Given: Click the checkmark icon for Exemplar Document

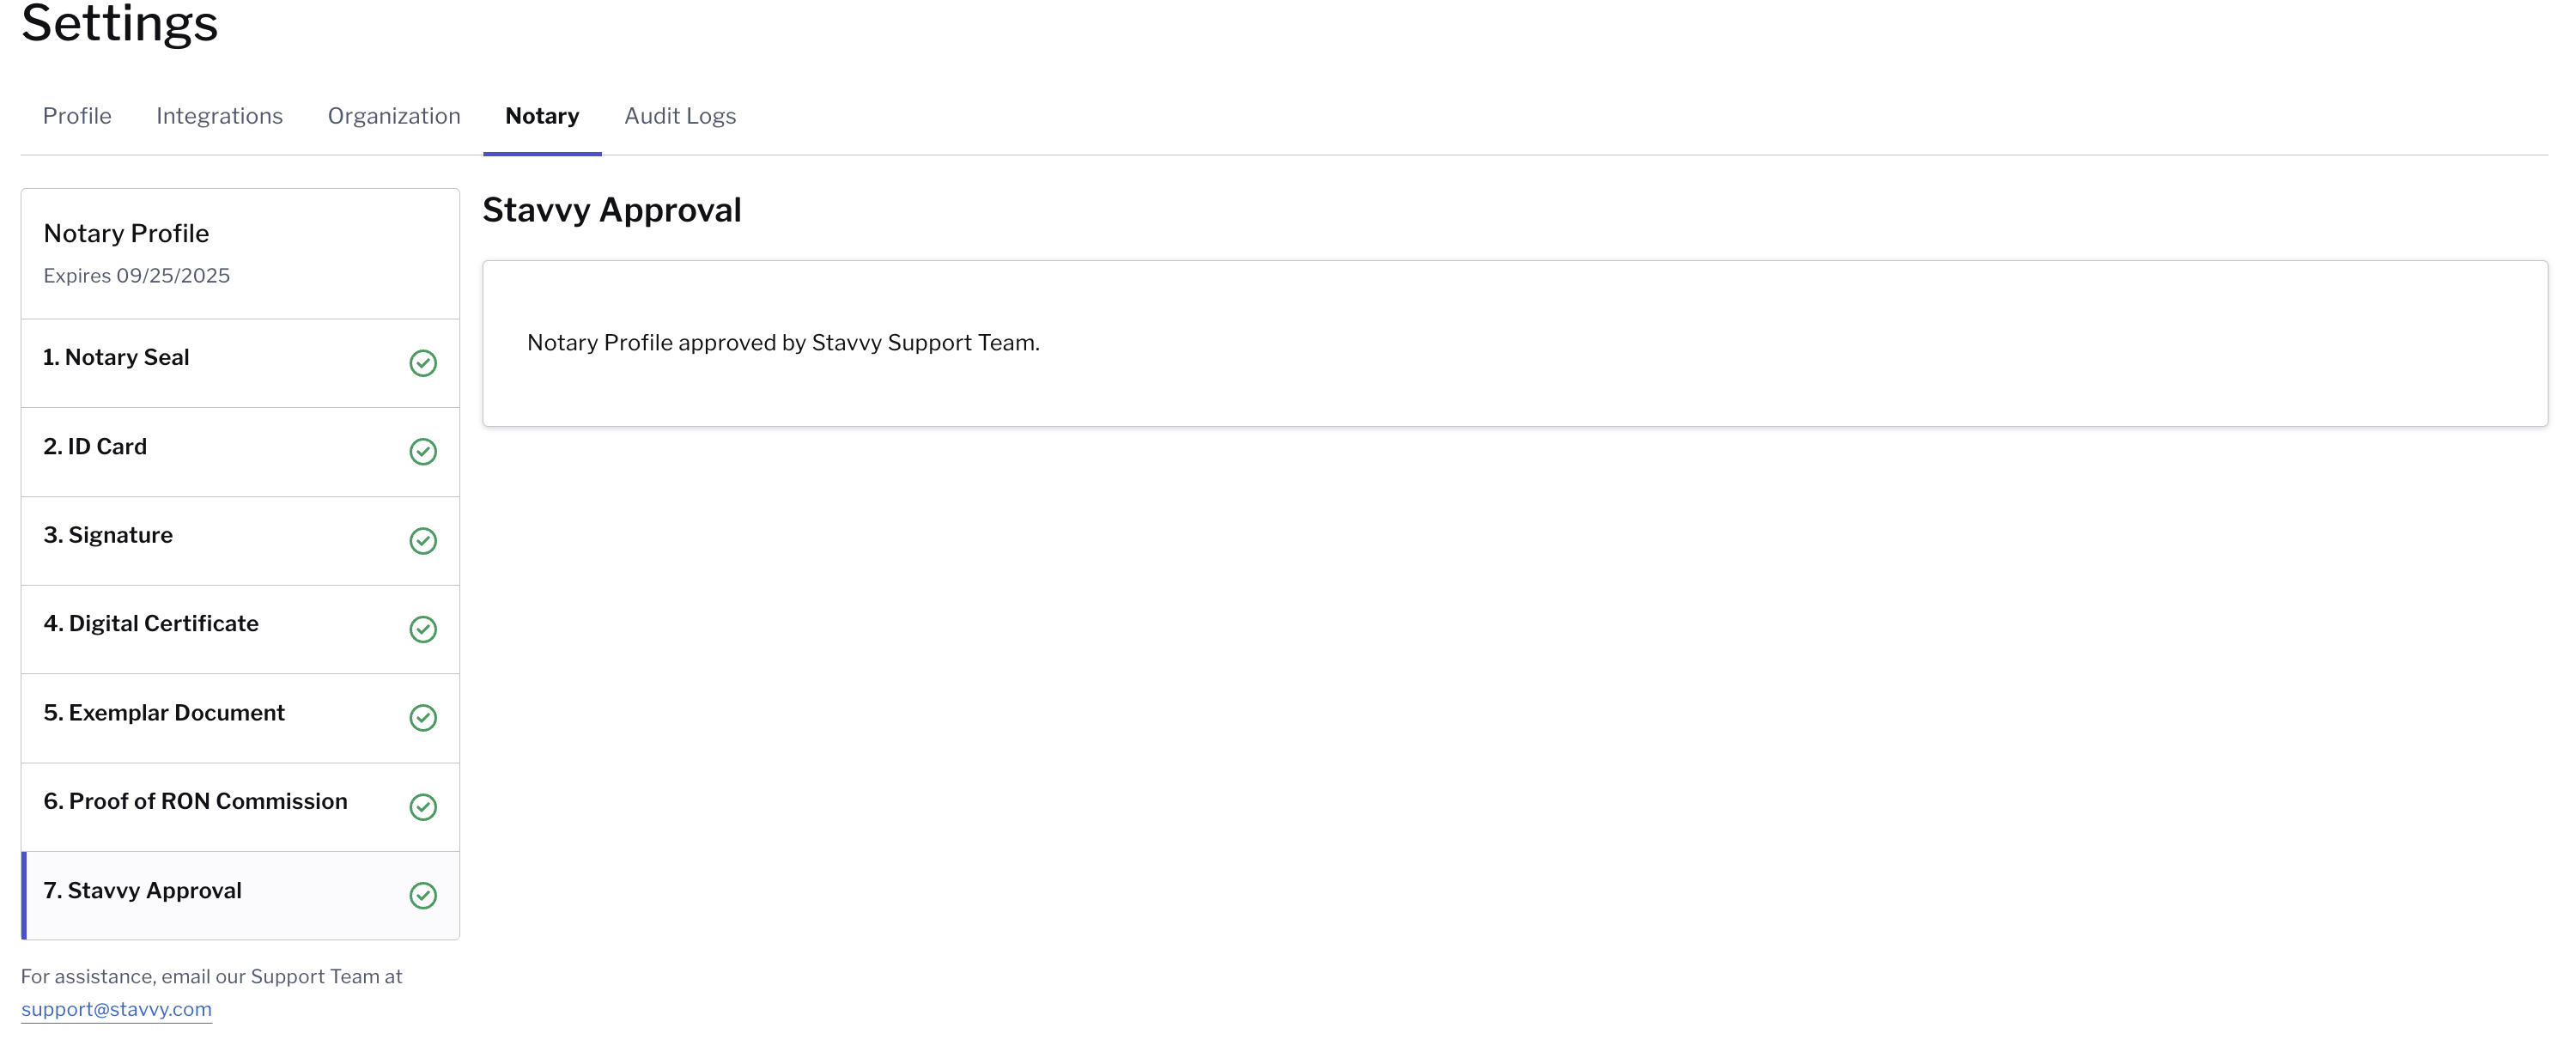Looking at the screenshot, I should 423,718.
